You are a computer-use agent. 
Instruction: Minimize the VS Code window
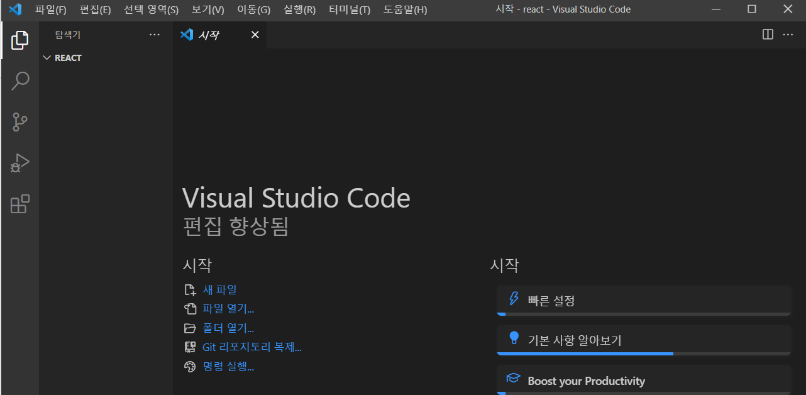(x=716, y=9)
